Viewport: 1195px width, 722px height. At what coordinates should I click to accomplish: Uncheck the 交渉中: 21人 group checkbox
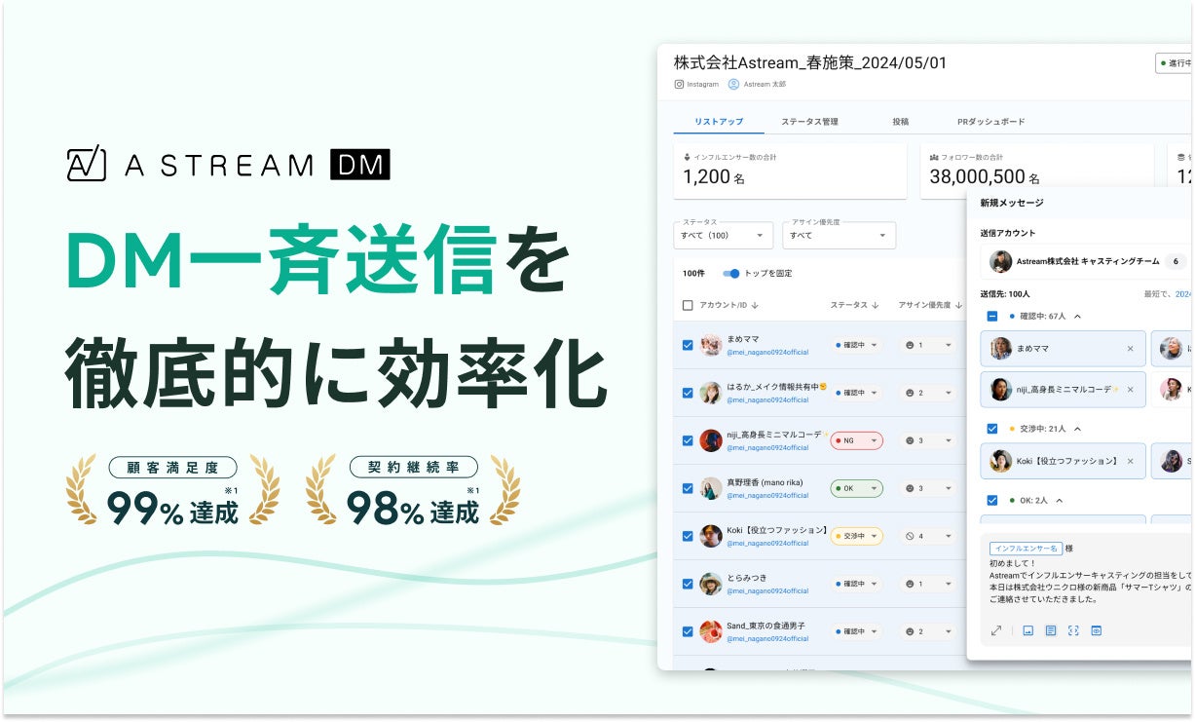tap(992, 429)
